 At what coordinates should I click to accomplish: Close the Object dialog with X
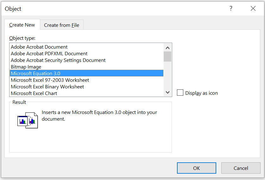[x=253, y=8]
